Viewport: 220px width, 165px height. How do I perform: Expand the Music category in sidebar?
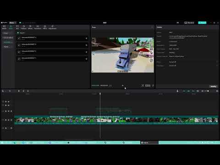(5, 33)
